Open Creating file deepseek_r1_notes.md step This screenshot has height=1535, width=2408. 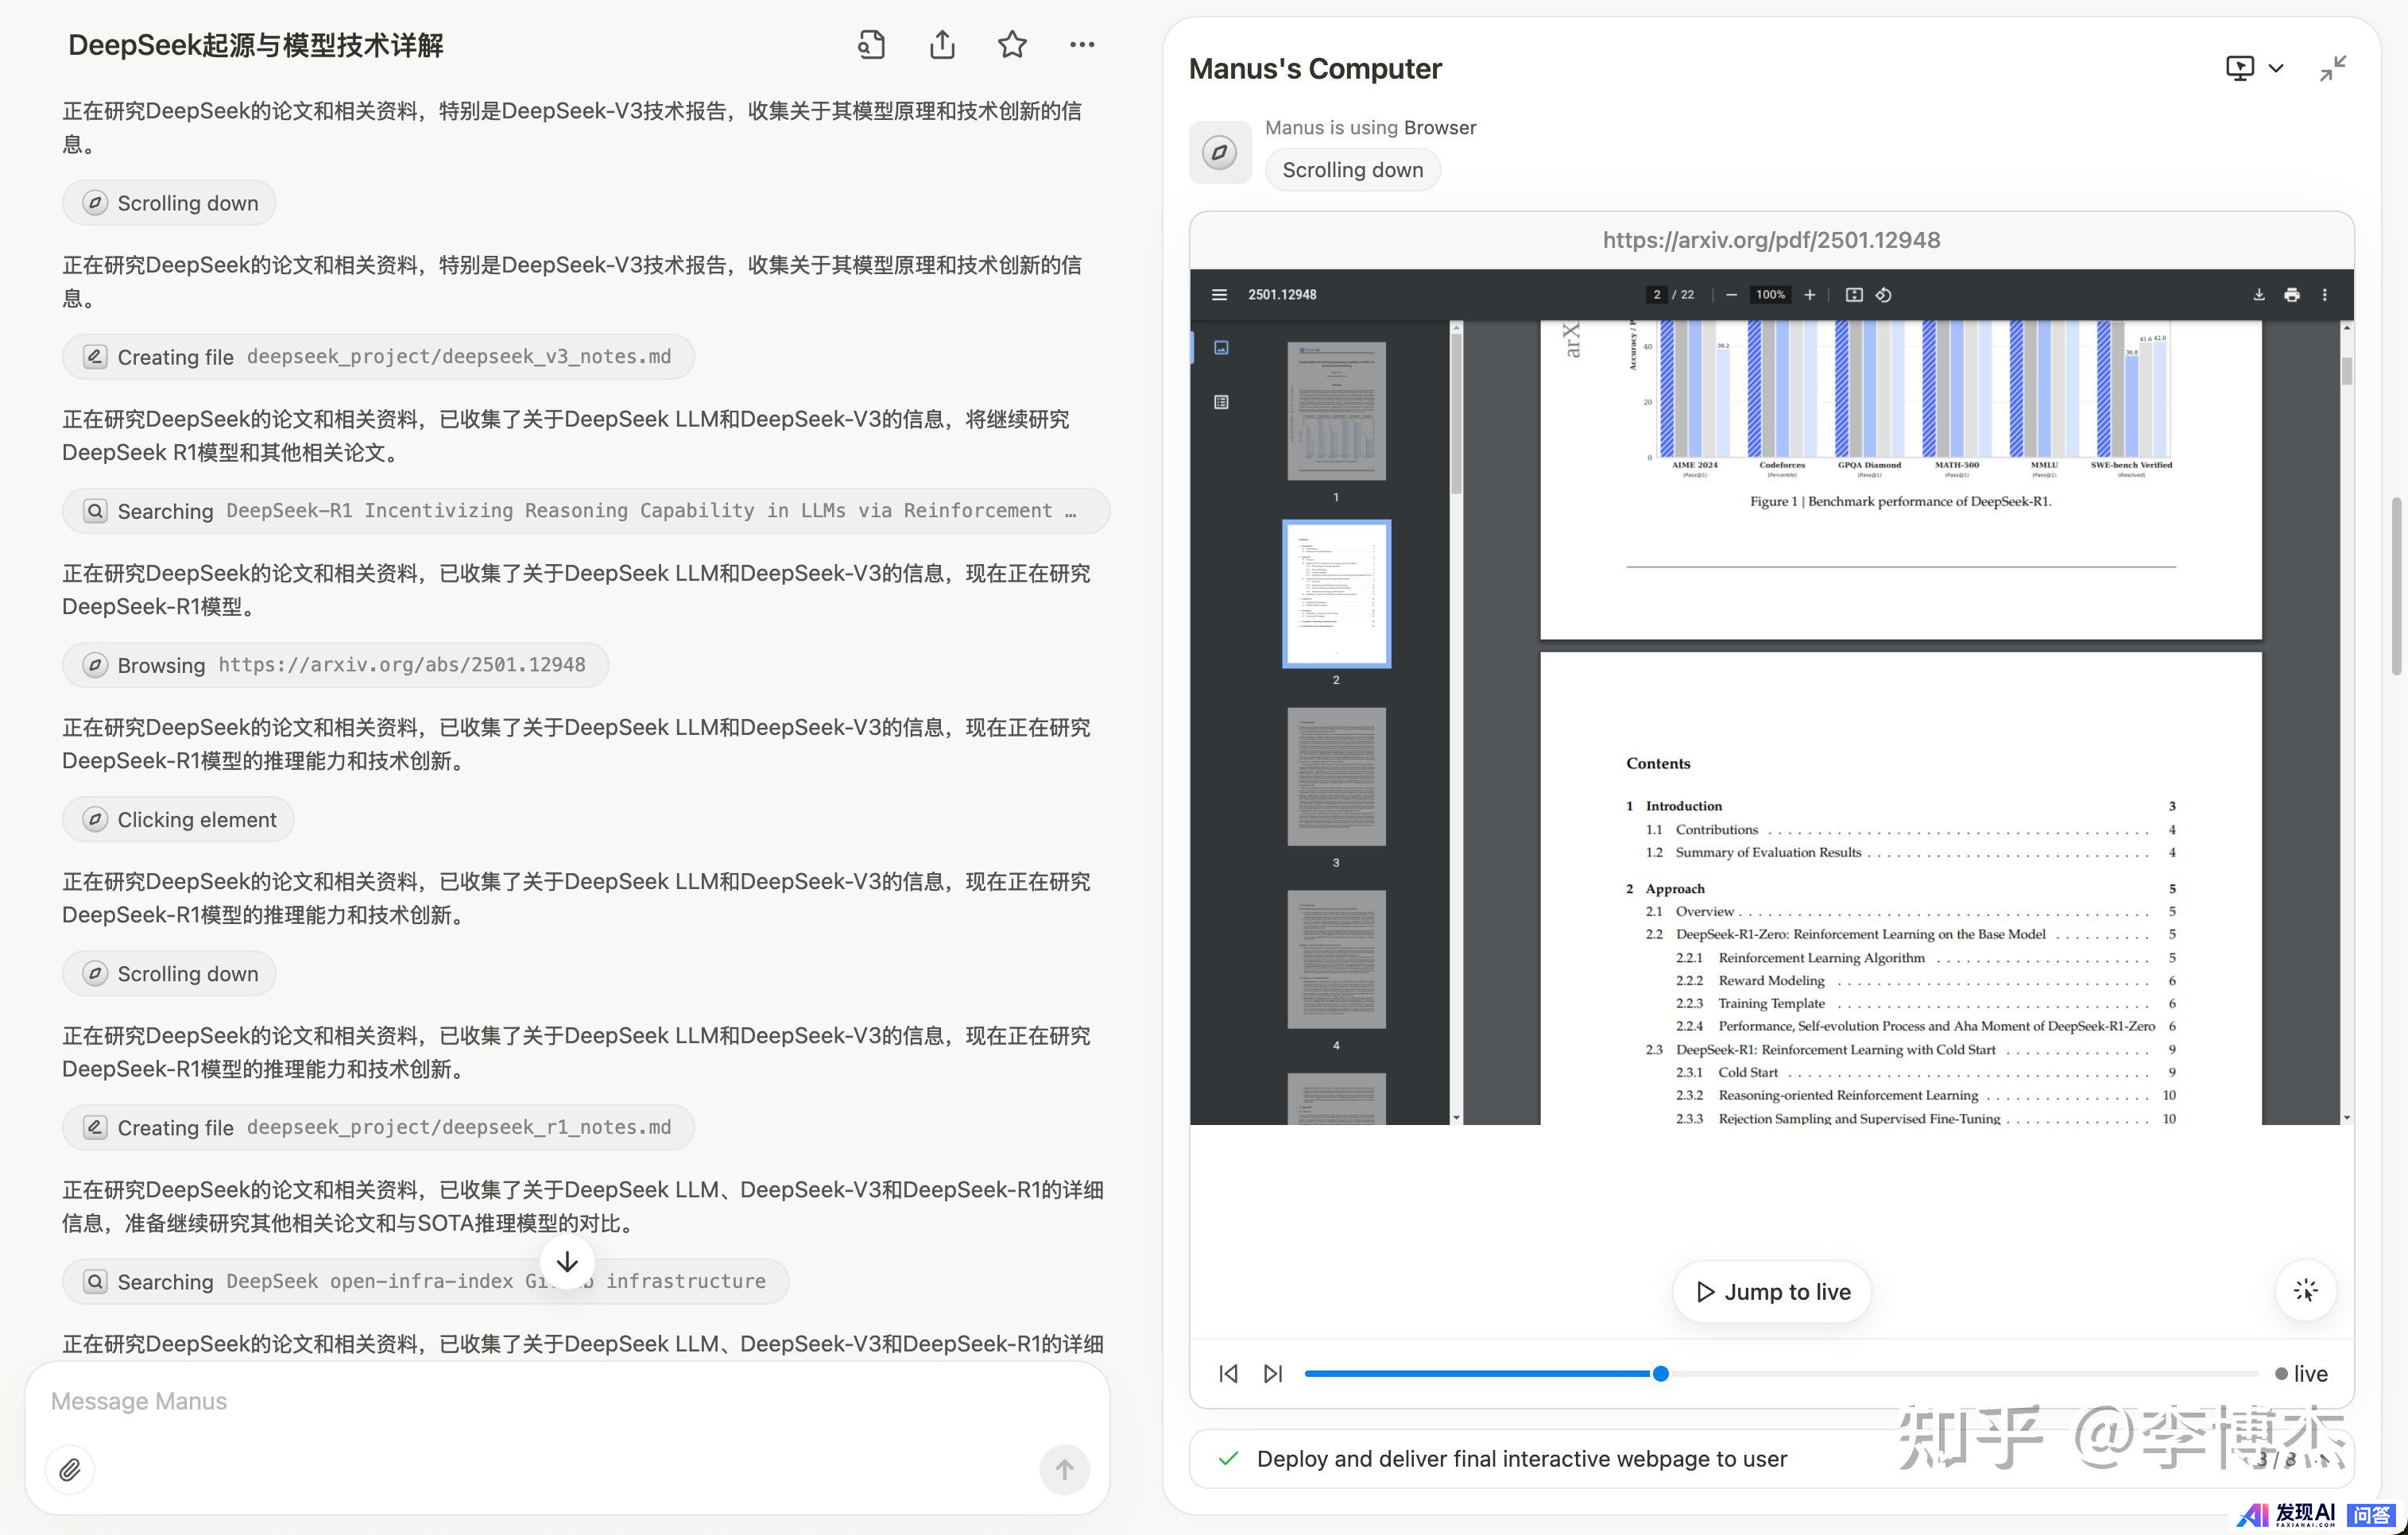click(378, 1127)
